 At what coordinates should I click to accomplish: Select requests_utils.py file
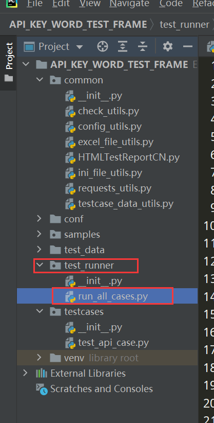[114, 188]
